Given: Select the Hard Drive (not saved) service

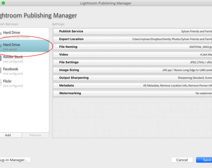Looking at the screenshot, I should pyautogui.click(x=24, y=46).
